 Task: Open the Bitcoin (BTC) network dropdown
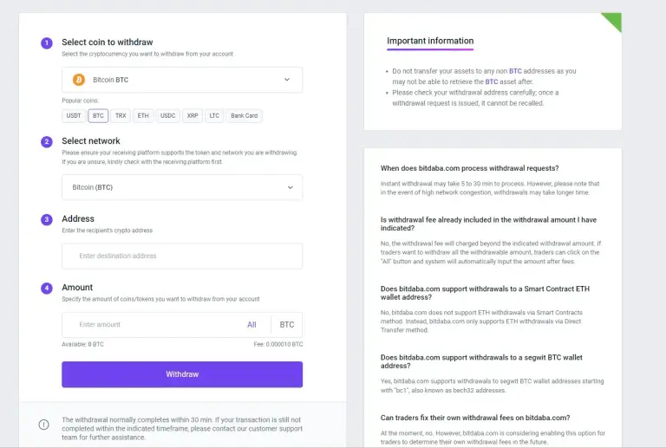(182, 187)
